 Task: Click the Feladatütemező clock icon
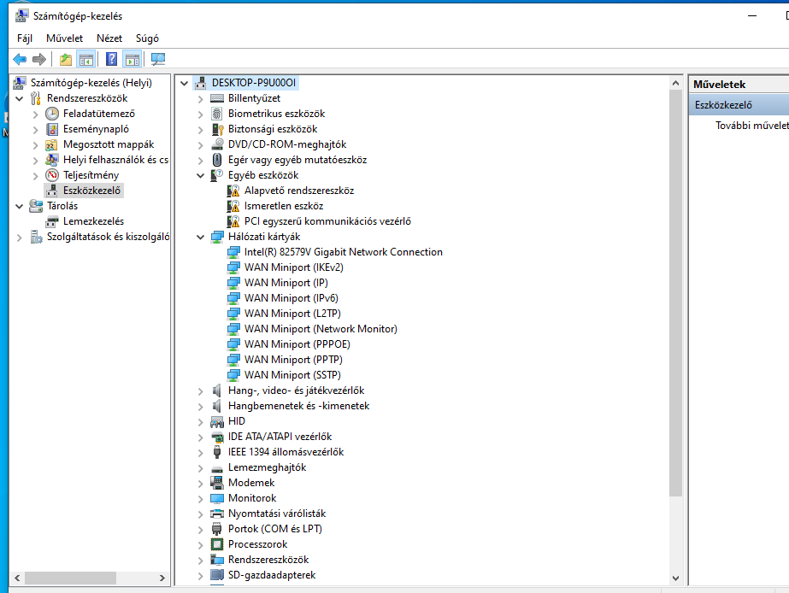[x=52, y=114]
